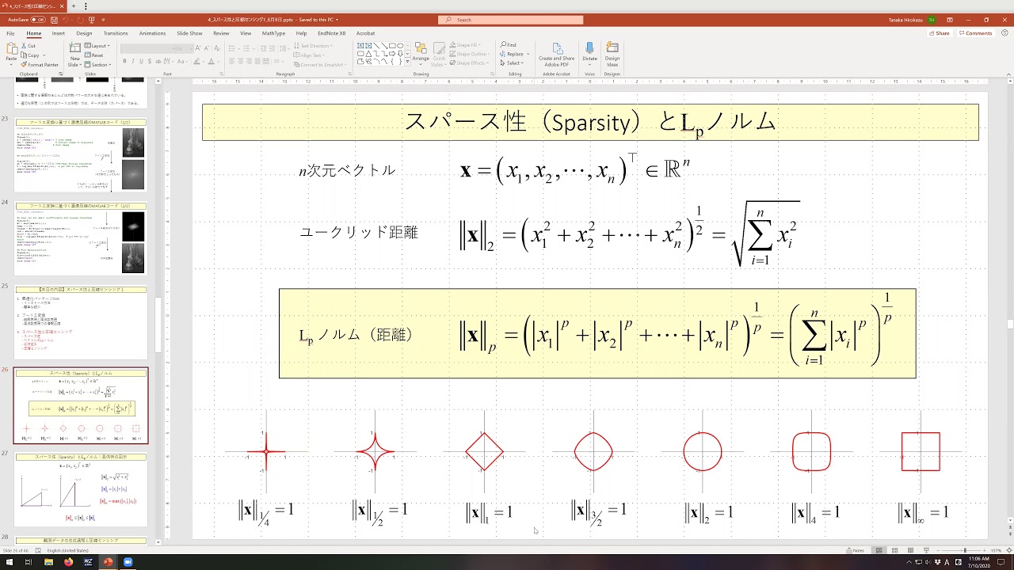Viewport: 1014px width, 570px height.
Task: Open the Text Direction dropdown
Action: tap(314, 46)
